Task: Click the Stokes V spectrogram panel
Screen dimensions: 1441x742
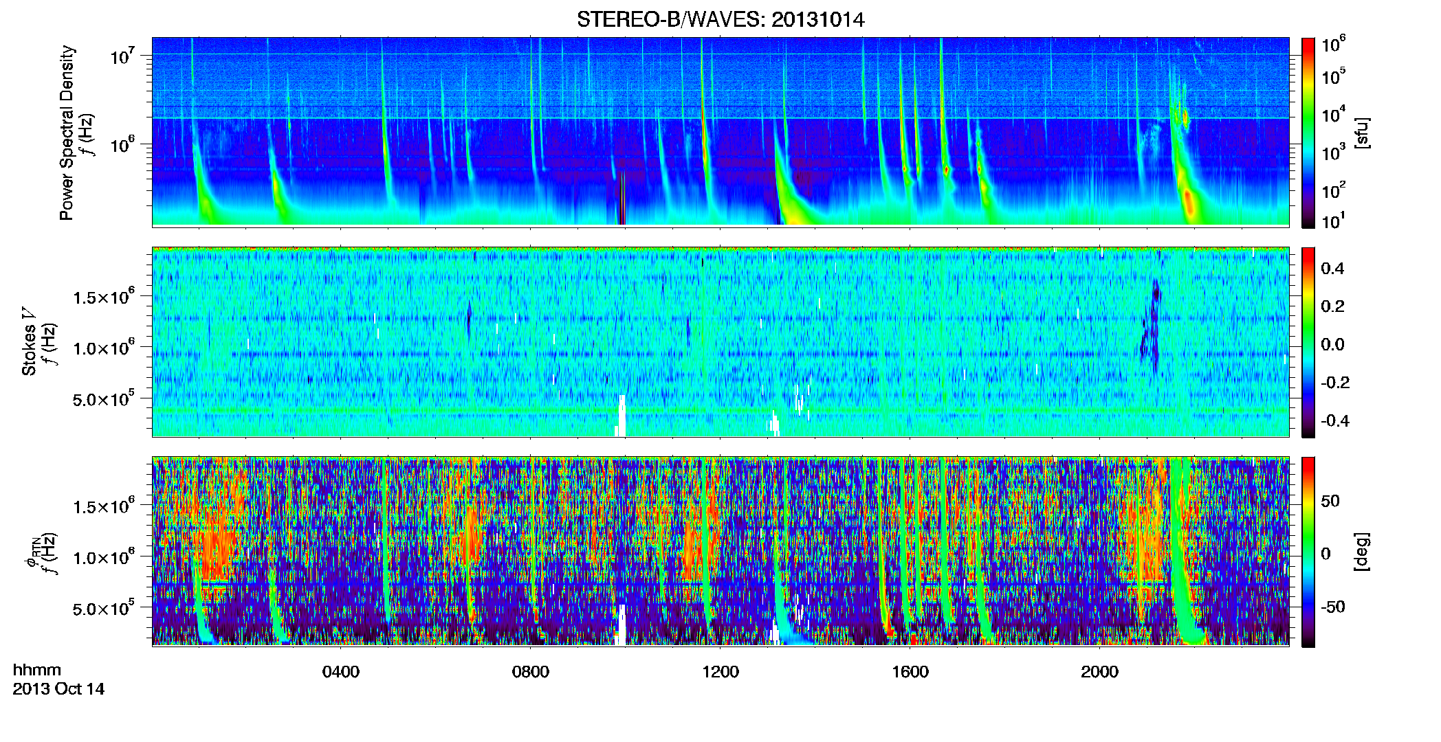Action: [720, 342]
